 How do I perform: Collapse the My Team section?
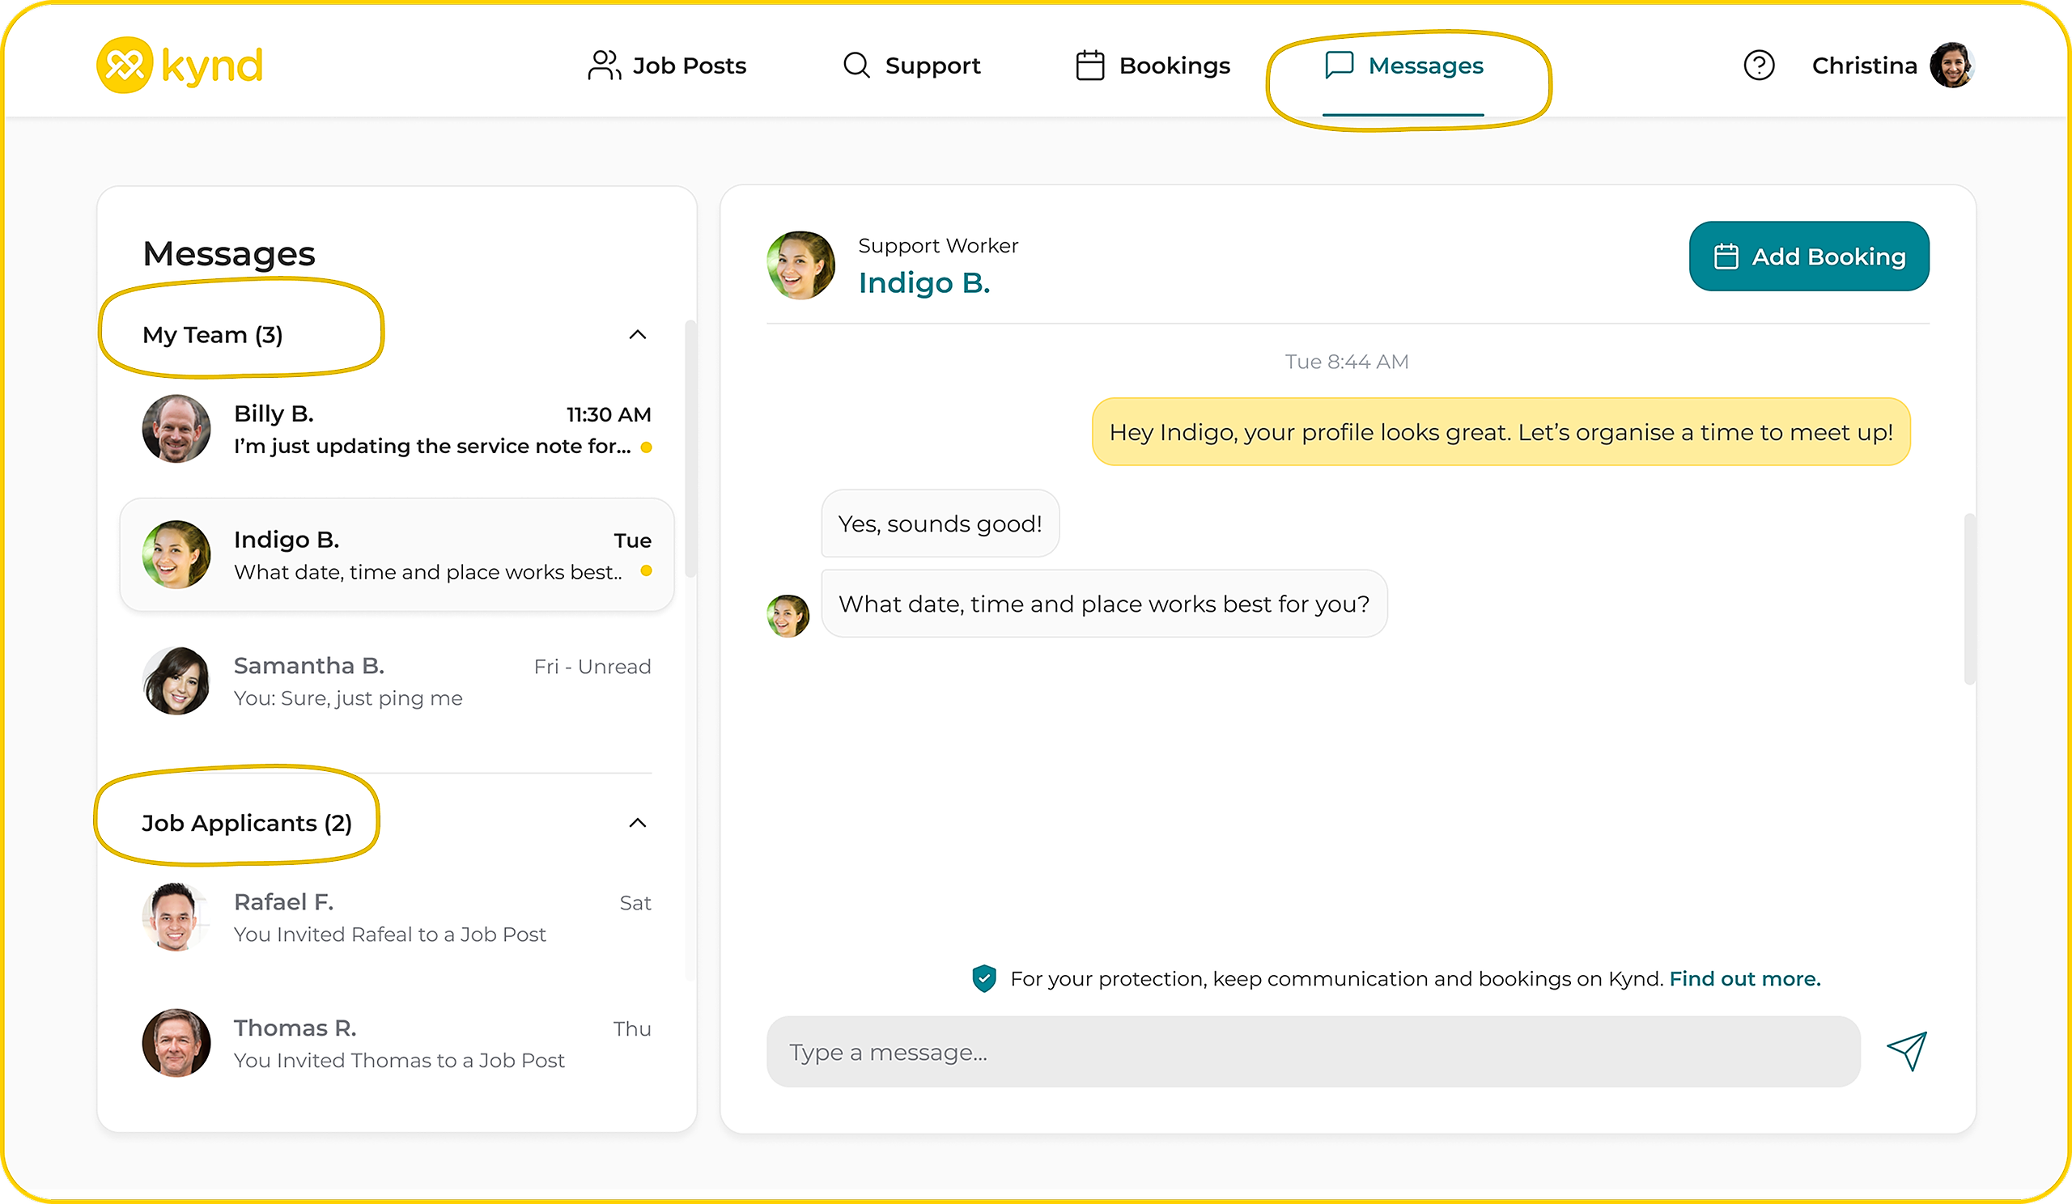coord(637,334)
